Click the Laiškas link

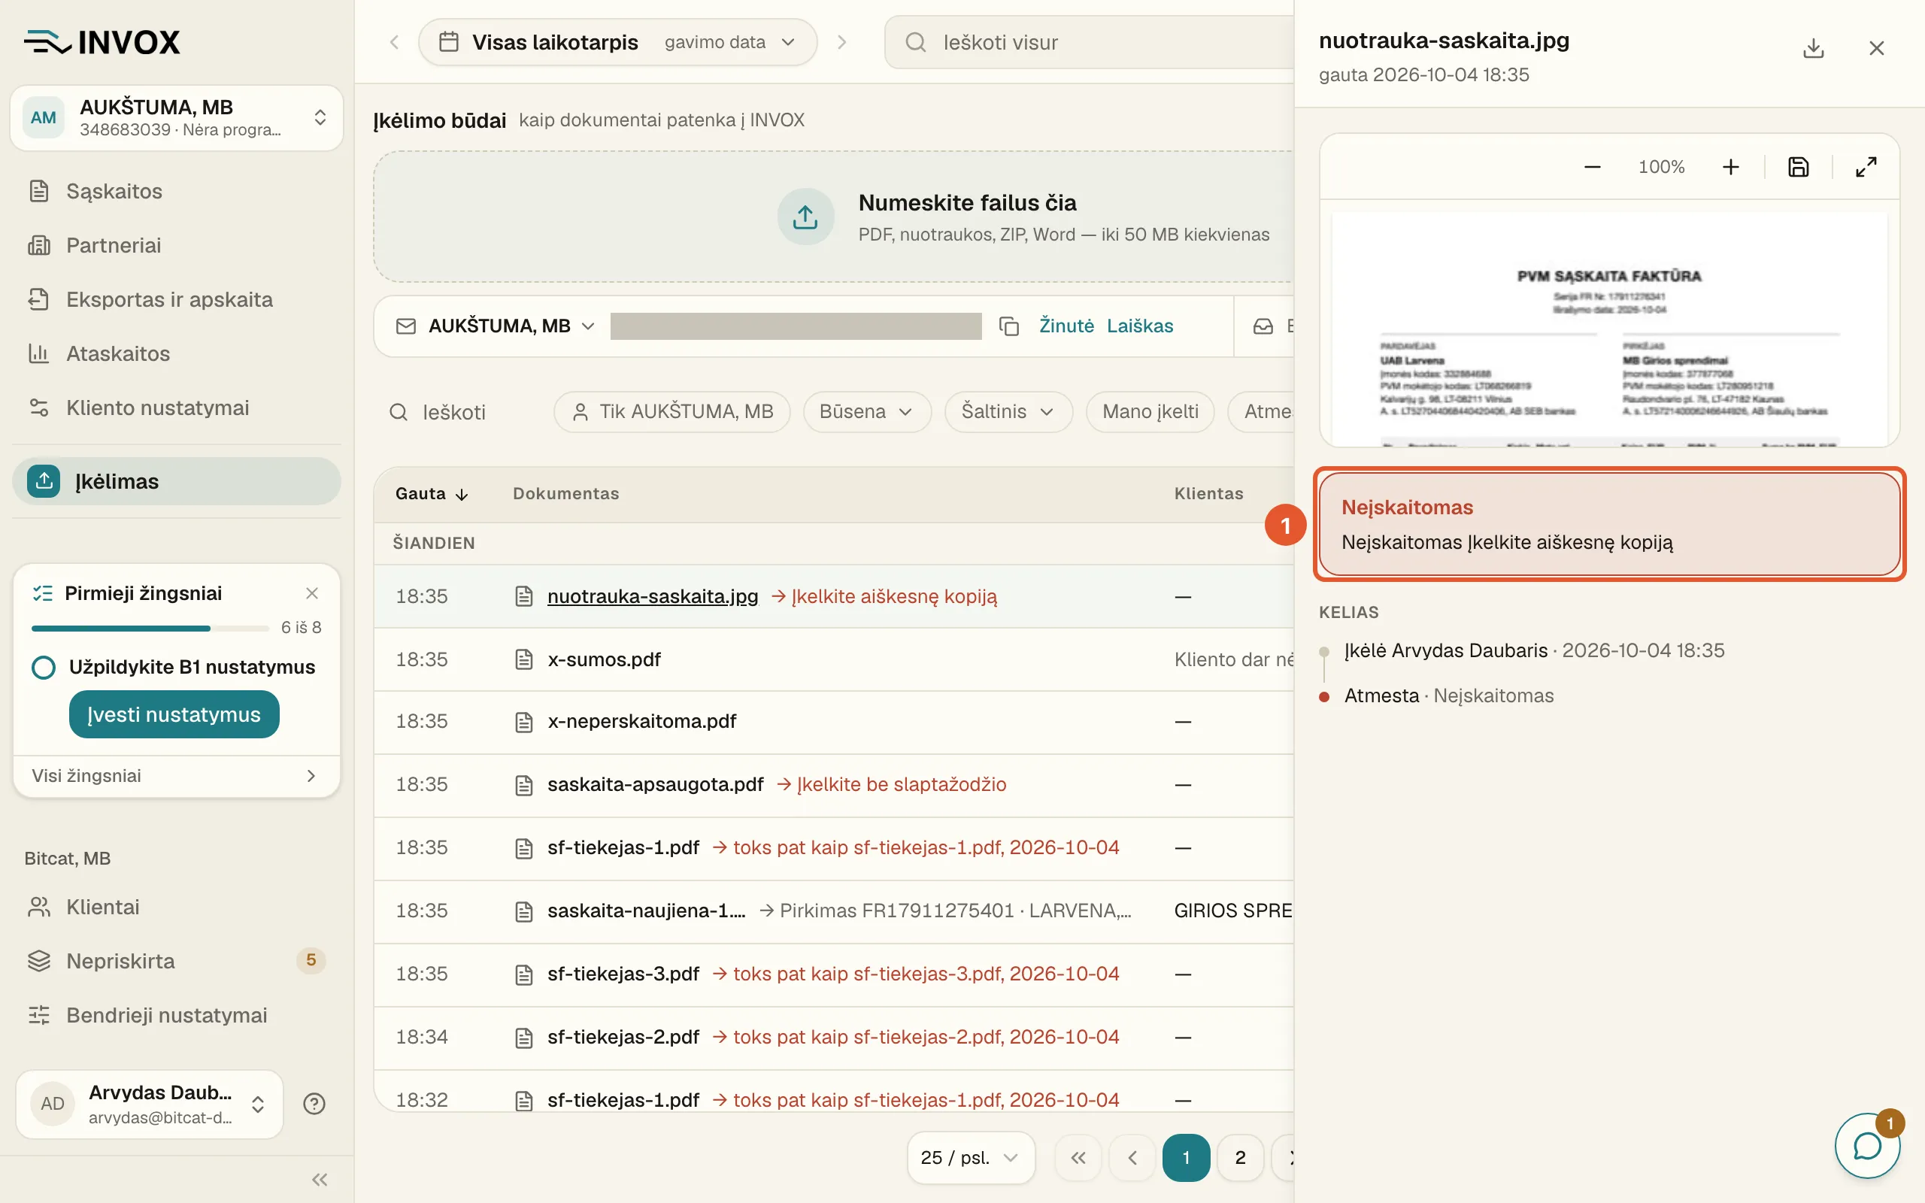point(1140,326)
